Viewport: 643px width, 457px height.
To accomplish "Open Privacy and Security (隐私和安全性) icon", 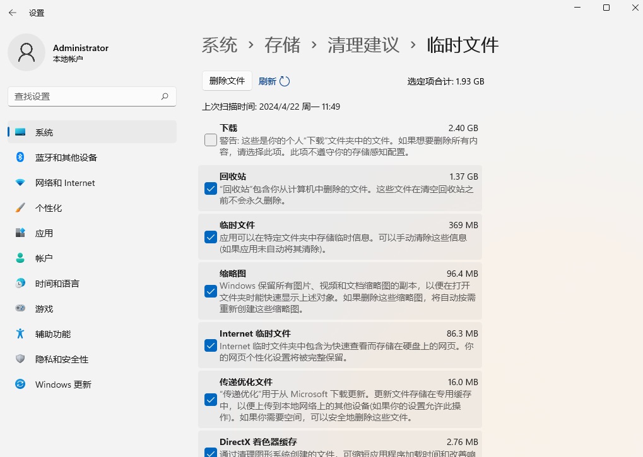I will point(19,359).
